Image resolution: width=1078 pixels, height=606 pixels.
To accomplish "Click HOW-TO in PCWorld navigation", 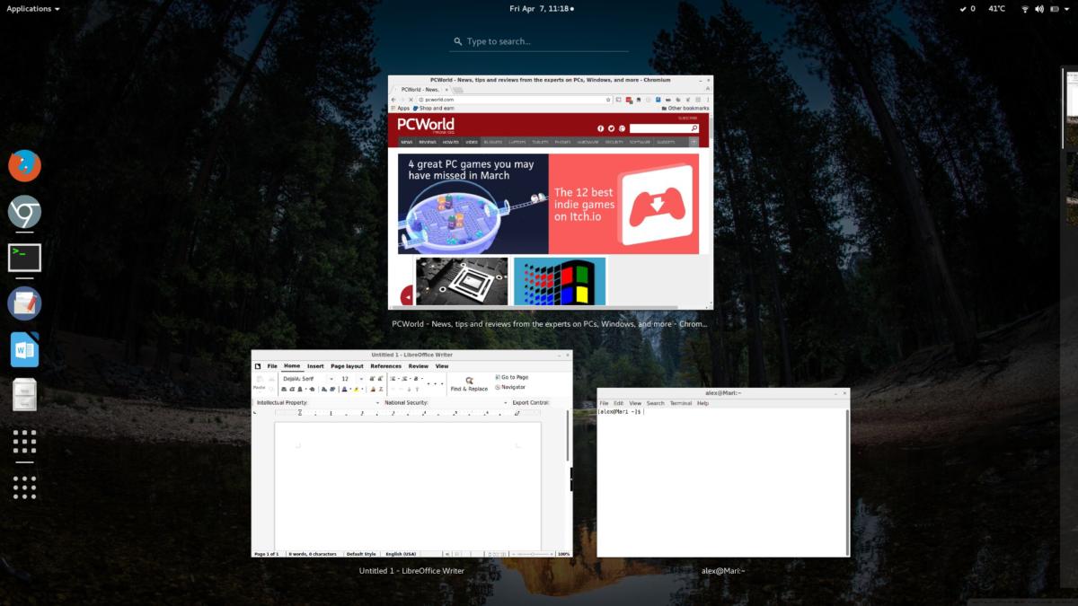I will click(450, 142).
